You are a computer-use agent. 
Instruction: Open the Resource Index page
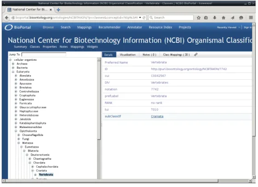click(x=161, y=27)
